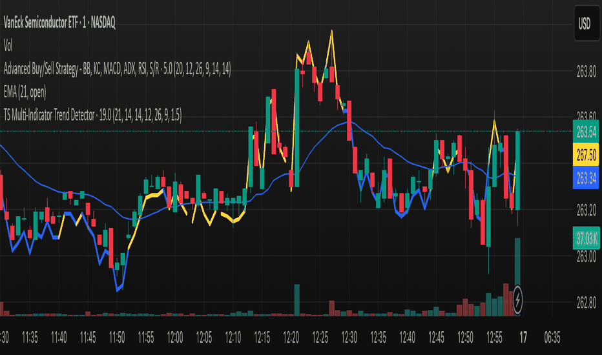Click the tall green volume bar at 12:20
Screen dimensions: 602x355
[296, 300]
